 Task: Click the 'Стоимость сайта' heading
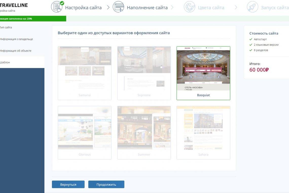264,34
